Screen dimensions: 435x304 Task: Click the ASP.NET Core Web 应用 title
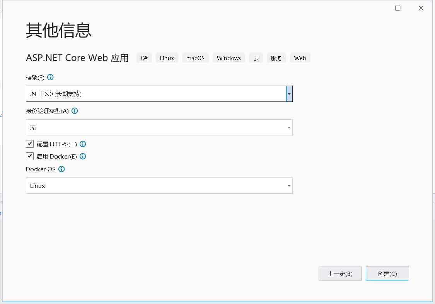click(77, 58)
